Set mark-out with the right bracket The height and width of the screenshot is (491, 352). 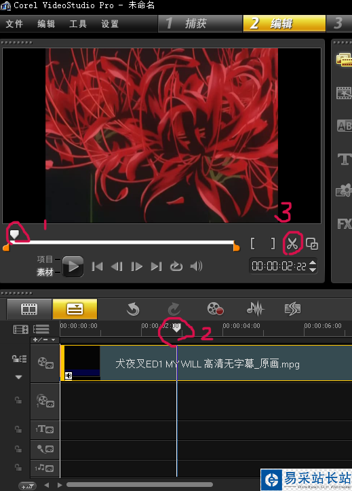click(x=273, y=243)
